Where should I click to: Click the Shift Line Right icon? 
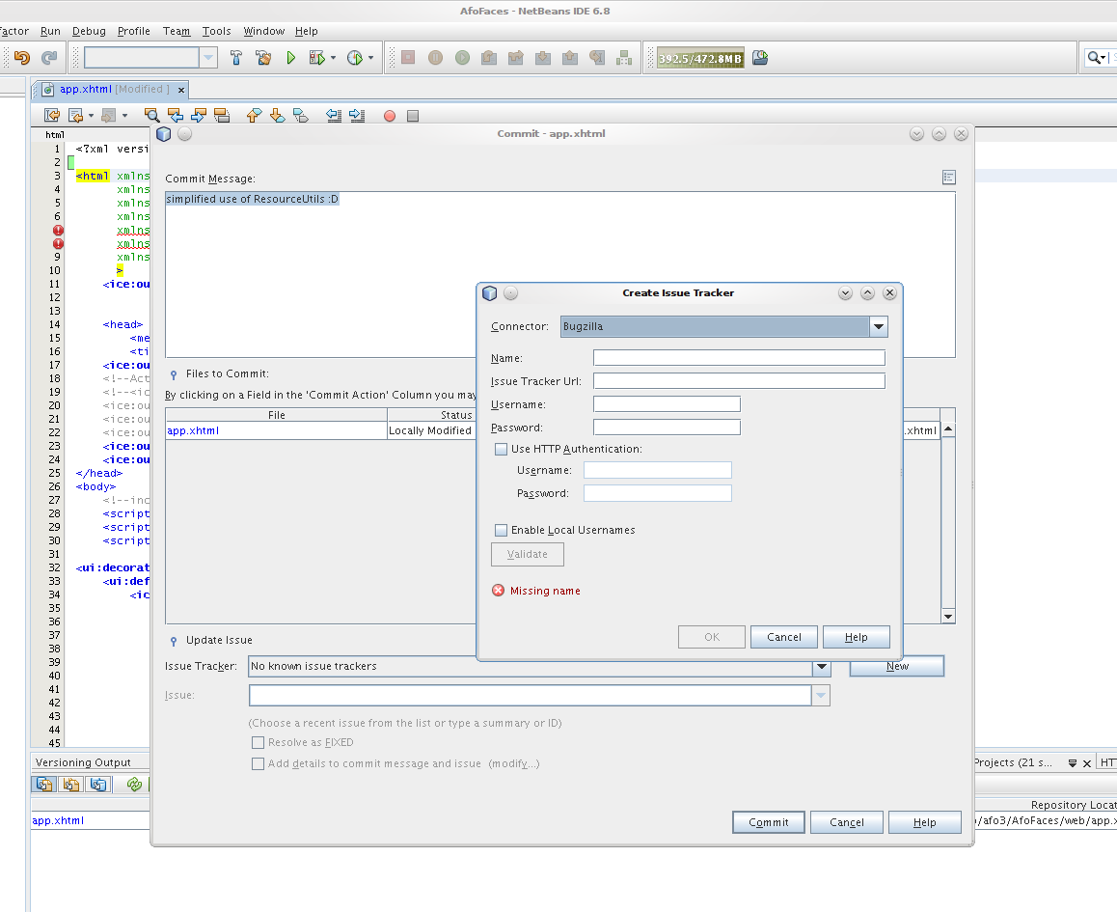point(357,116)
